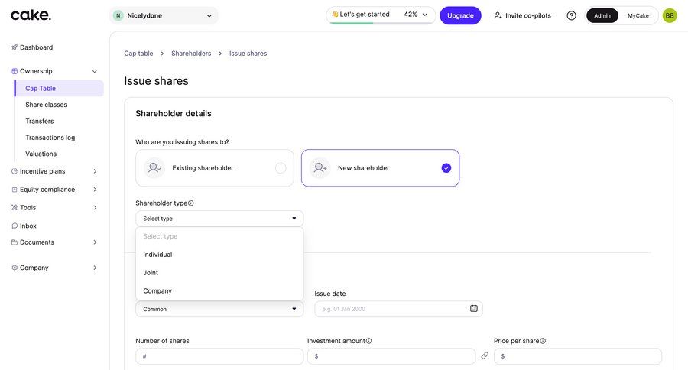Open the Common share class dropdown

219,310
